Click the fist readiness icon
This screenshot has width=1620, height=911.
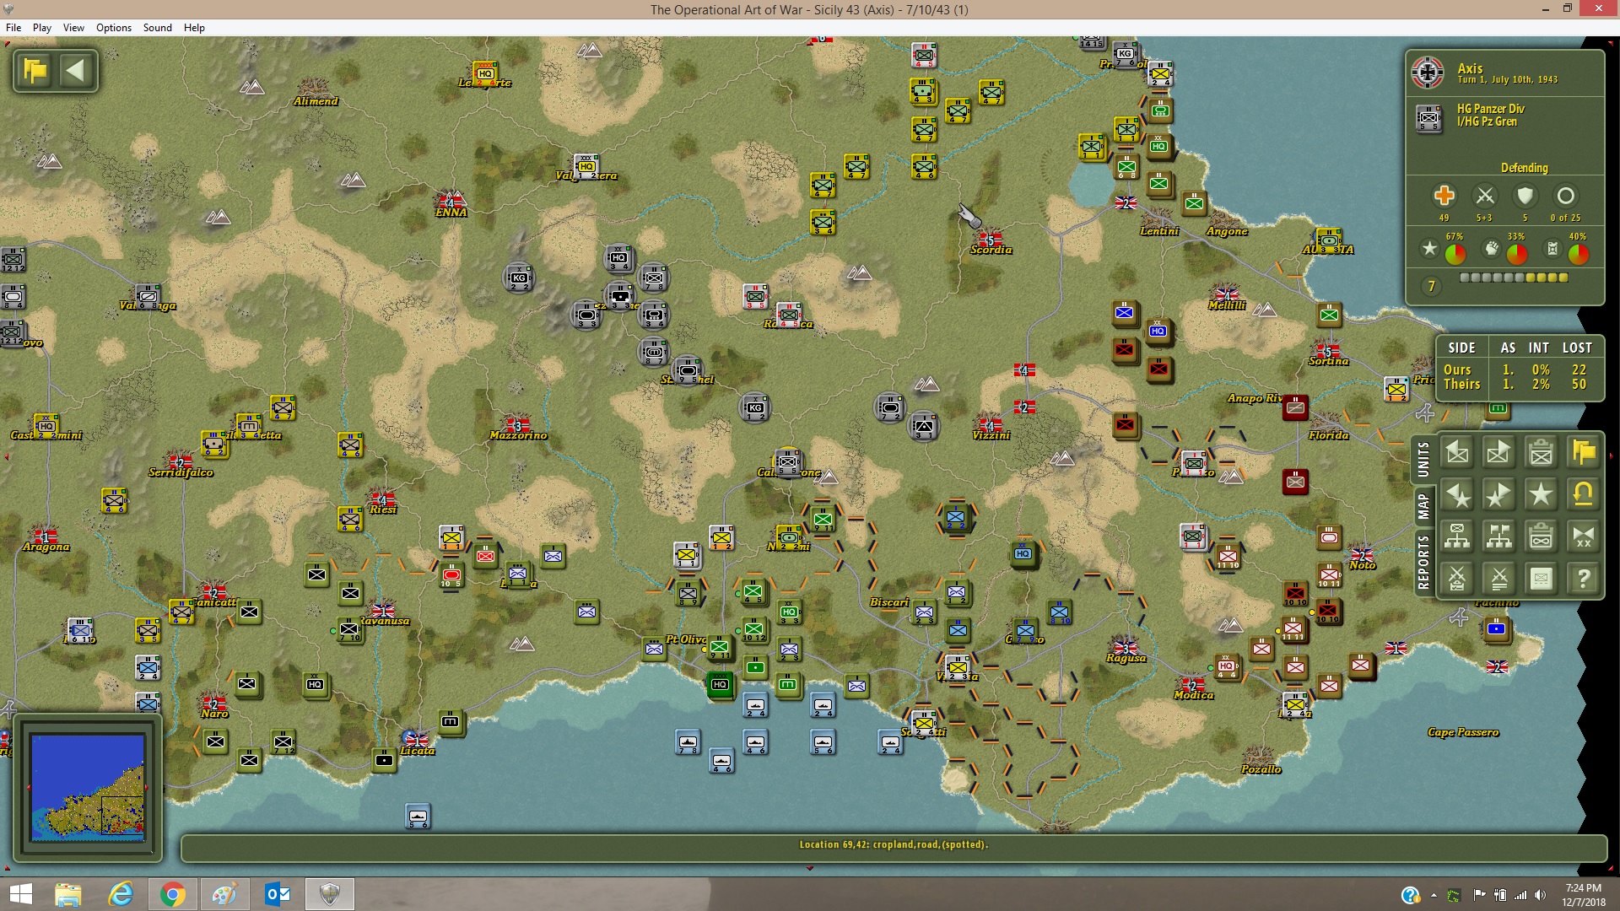[1492, 248]
